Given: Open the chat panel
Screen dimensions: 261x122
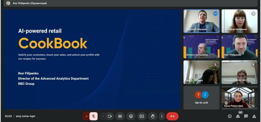Looking at the screenshot, I should point(246,116).
